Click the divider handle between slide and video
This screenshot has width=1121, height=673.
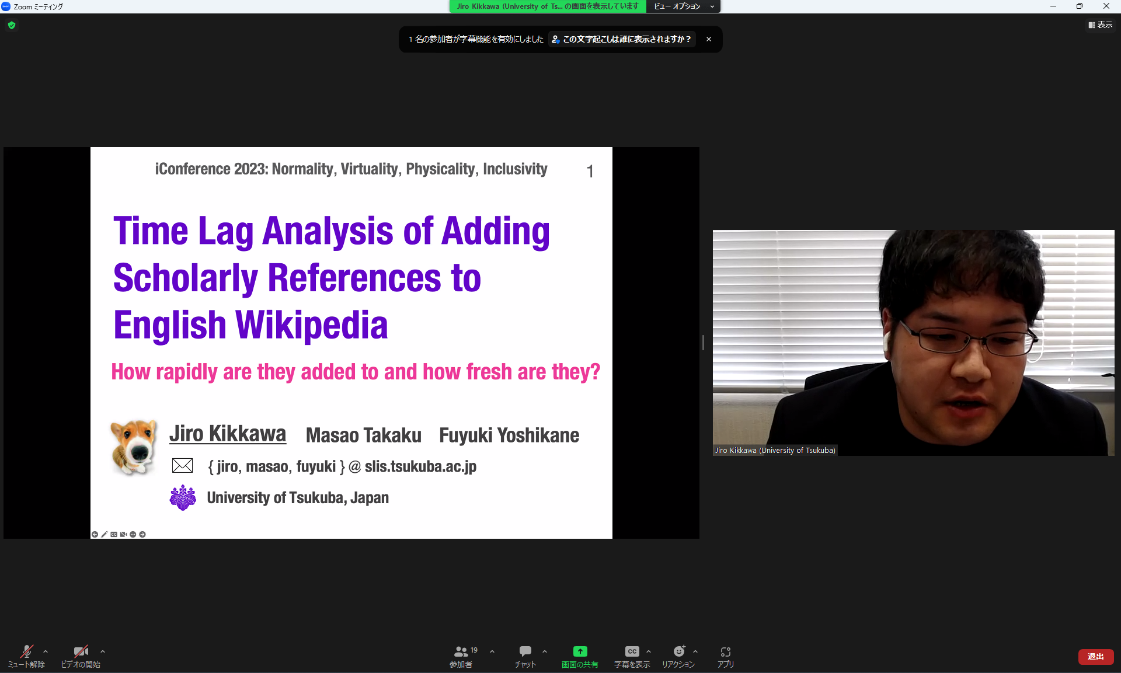pyautogui.click(x=703, y=343)
